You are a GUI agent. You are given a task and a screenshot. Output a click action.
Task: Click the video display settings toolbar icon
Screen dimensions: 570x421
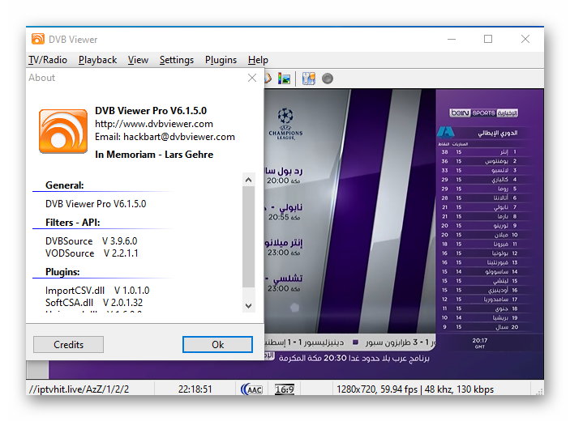tap(284, 79)
